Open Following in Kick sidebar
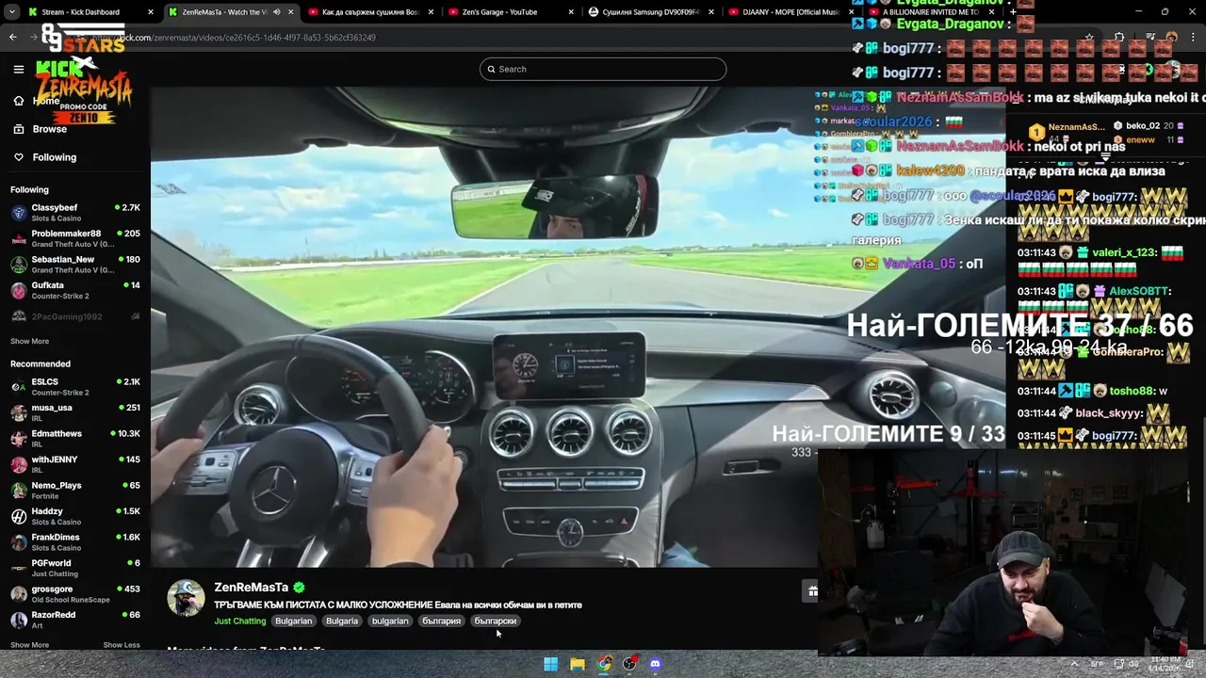This screenshot has width=1206, height=678. tap(54, 157)
